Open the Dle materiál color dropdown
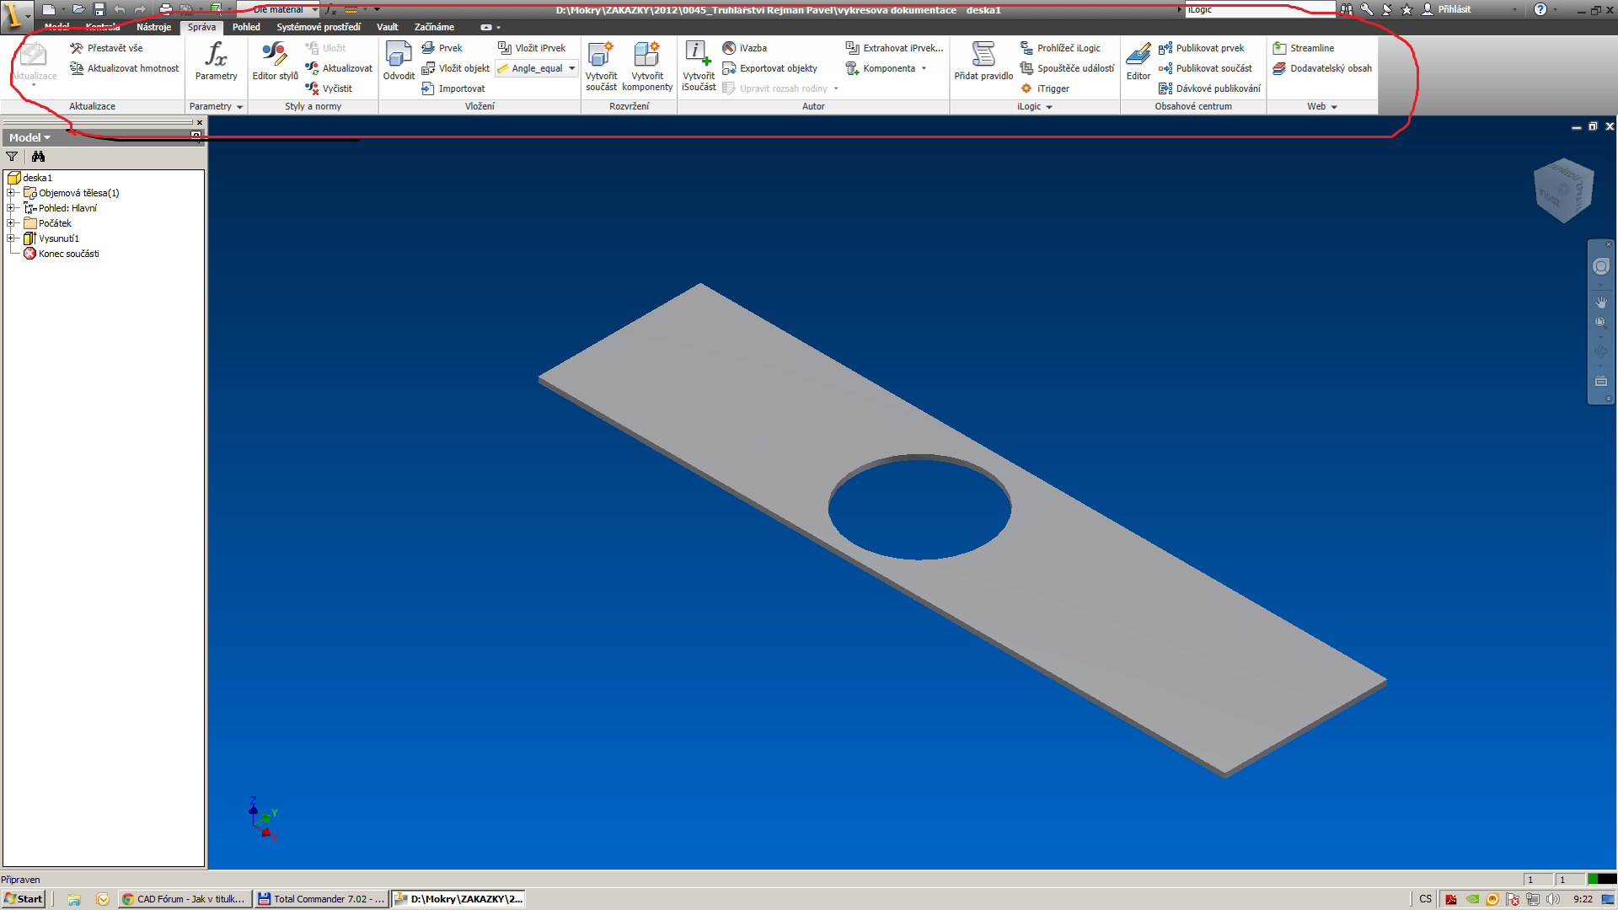The image size is (1618, 910). pyautogui.click(x=314, y=9)
